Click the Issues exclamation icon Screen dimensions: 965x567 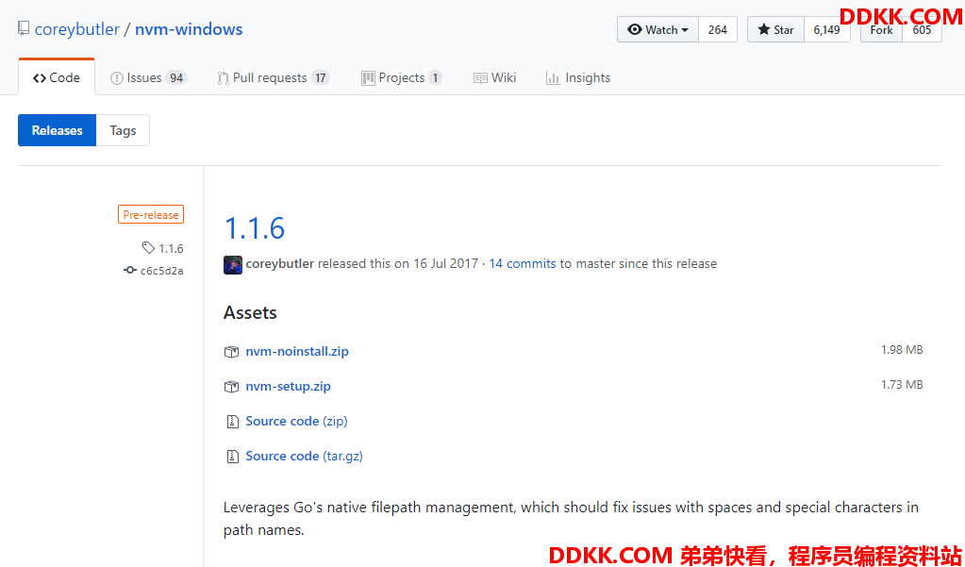pos(116,78)
